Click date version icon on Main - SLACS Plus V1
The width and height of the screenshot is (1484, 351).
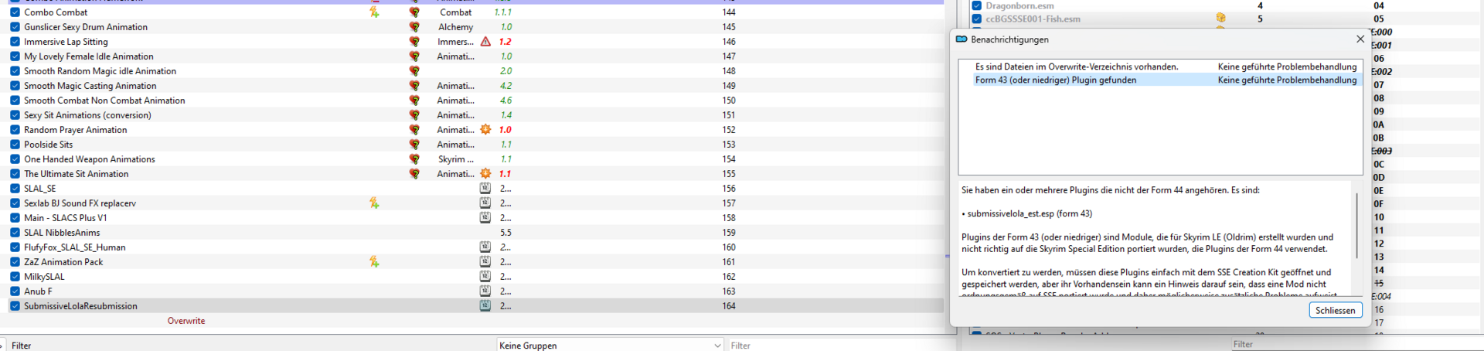click(x=485, y=218)
